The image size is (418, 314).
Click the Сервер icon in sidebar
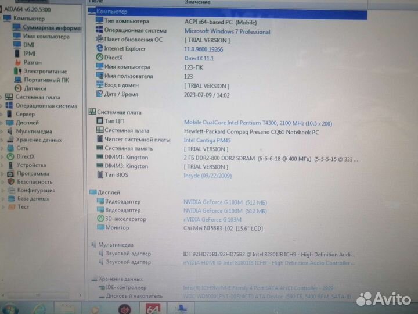(9, 114)
